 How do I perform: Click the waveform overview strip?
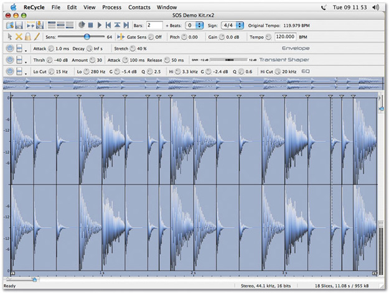[x=193, y=83]
